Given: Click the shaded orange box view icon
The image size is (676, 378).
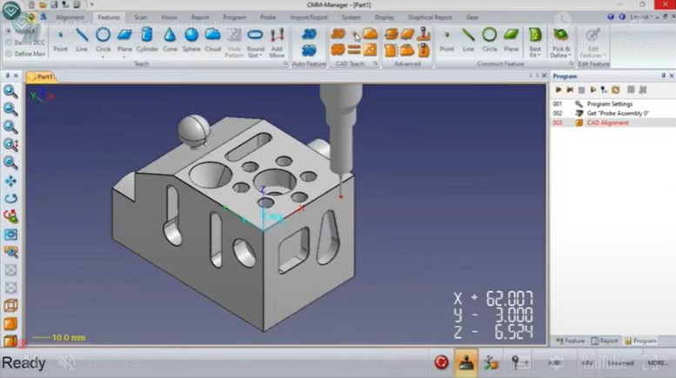Looking at the screenshot, I should (x=10, y=324).
